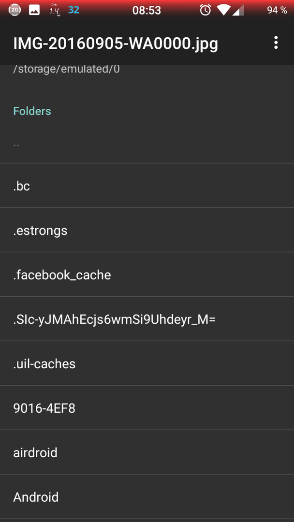Tap the Folders section header
Screen dimensions: 294x522
tap(32, 111)
